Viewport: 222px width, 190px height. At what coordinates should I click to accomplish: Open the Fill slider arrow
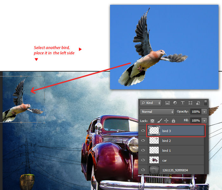click(204, 121)
